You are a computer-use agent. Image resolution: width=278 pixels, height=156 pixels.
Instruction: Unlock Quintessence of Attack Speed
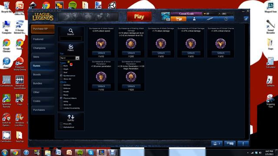[101, 53]
